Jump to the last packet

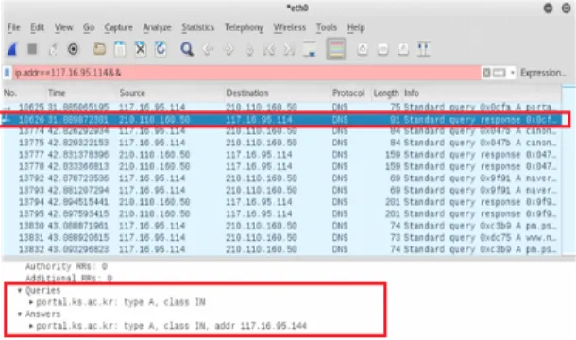click(x=289, y=49)
